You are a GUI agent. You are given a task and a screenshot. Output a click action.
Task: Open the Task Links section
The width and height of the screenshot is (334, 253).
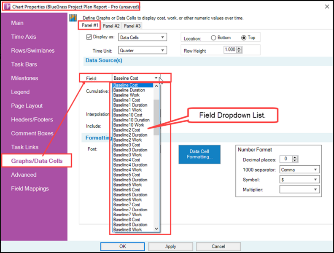coord(25,147)
